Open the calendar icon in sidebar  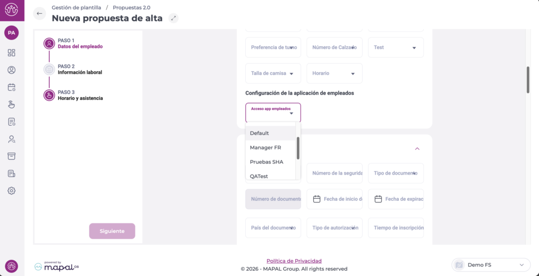[x=12, y=87]
